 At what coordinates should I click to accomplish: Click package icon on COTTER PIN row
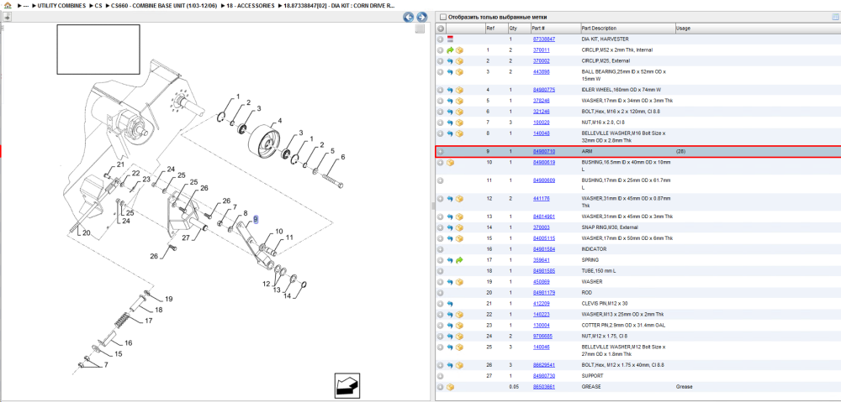pyautogui.click(x=460, y=325)
